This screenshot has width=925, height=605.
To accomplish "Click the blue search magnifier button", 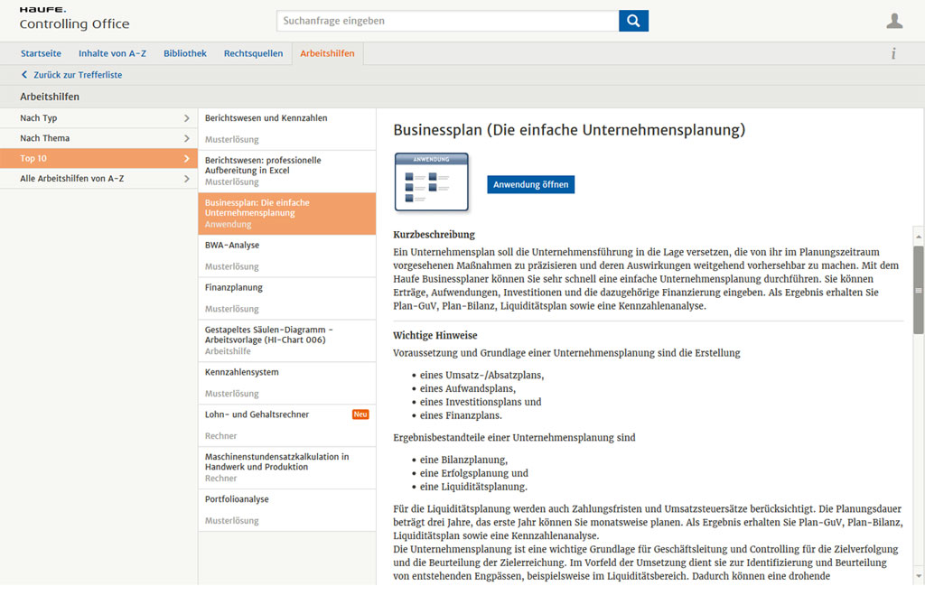I will [633, 21].
